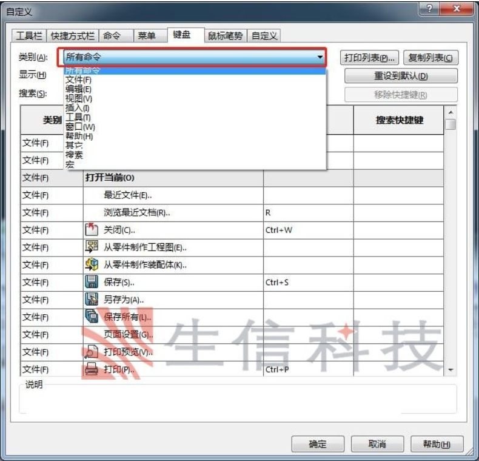Click the Close command icon

click(92, 229)
